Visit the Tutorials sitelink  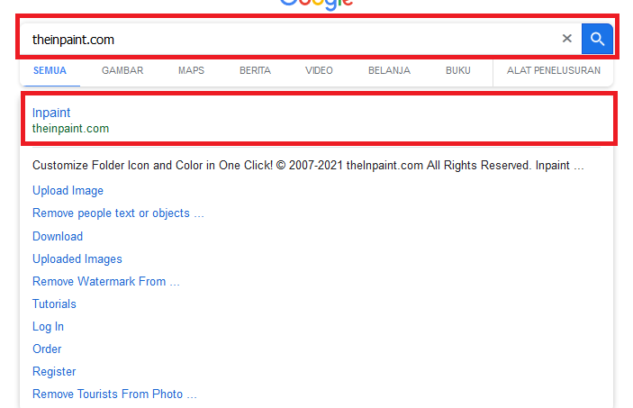(x=54, y=304)
